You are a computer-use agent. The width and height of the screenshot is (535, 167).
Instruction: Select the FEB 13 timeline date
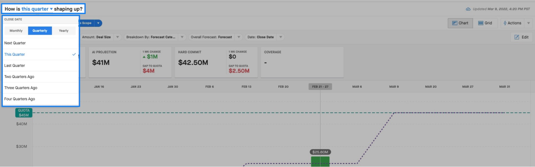[246, 87]
